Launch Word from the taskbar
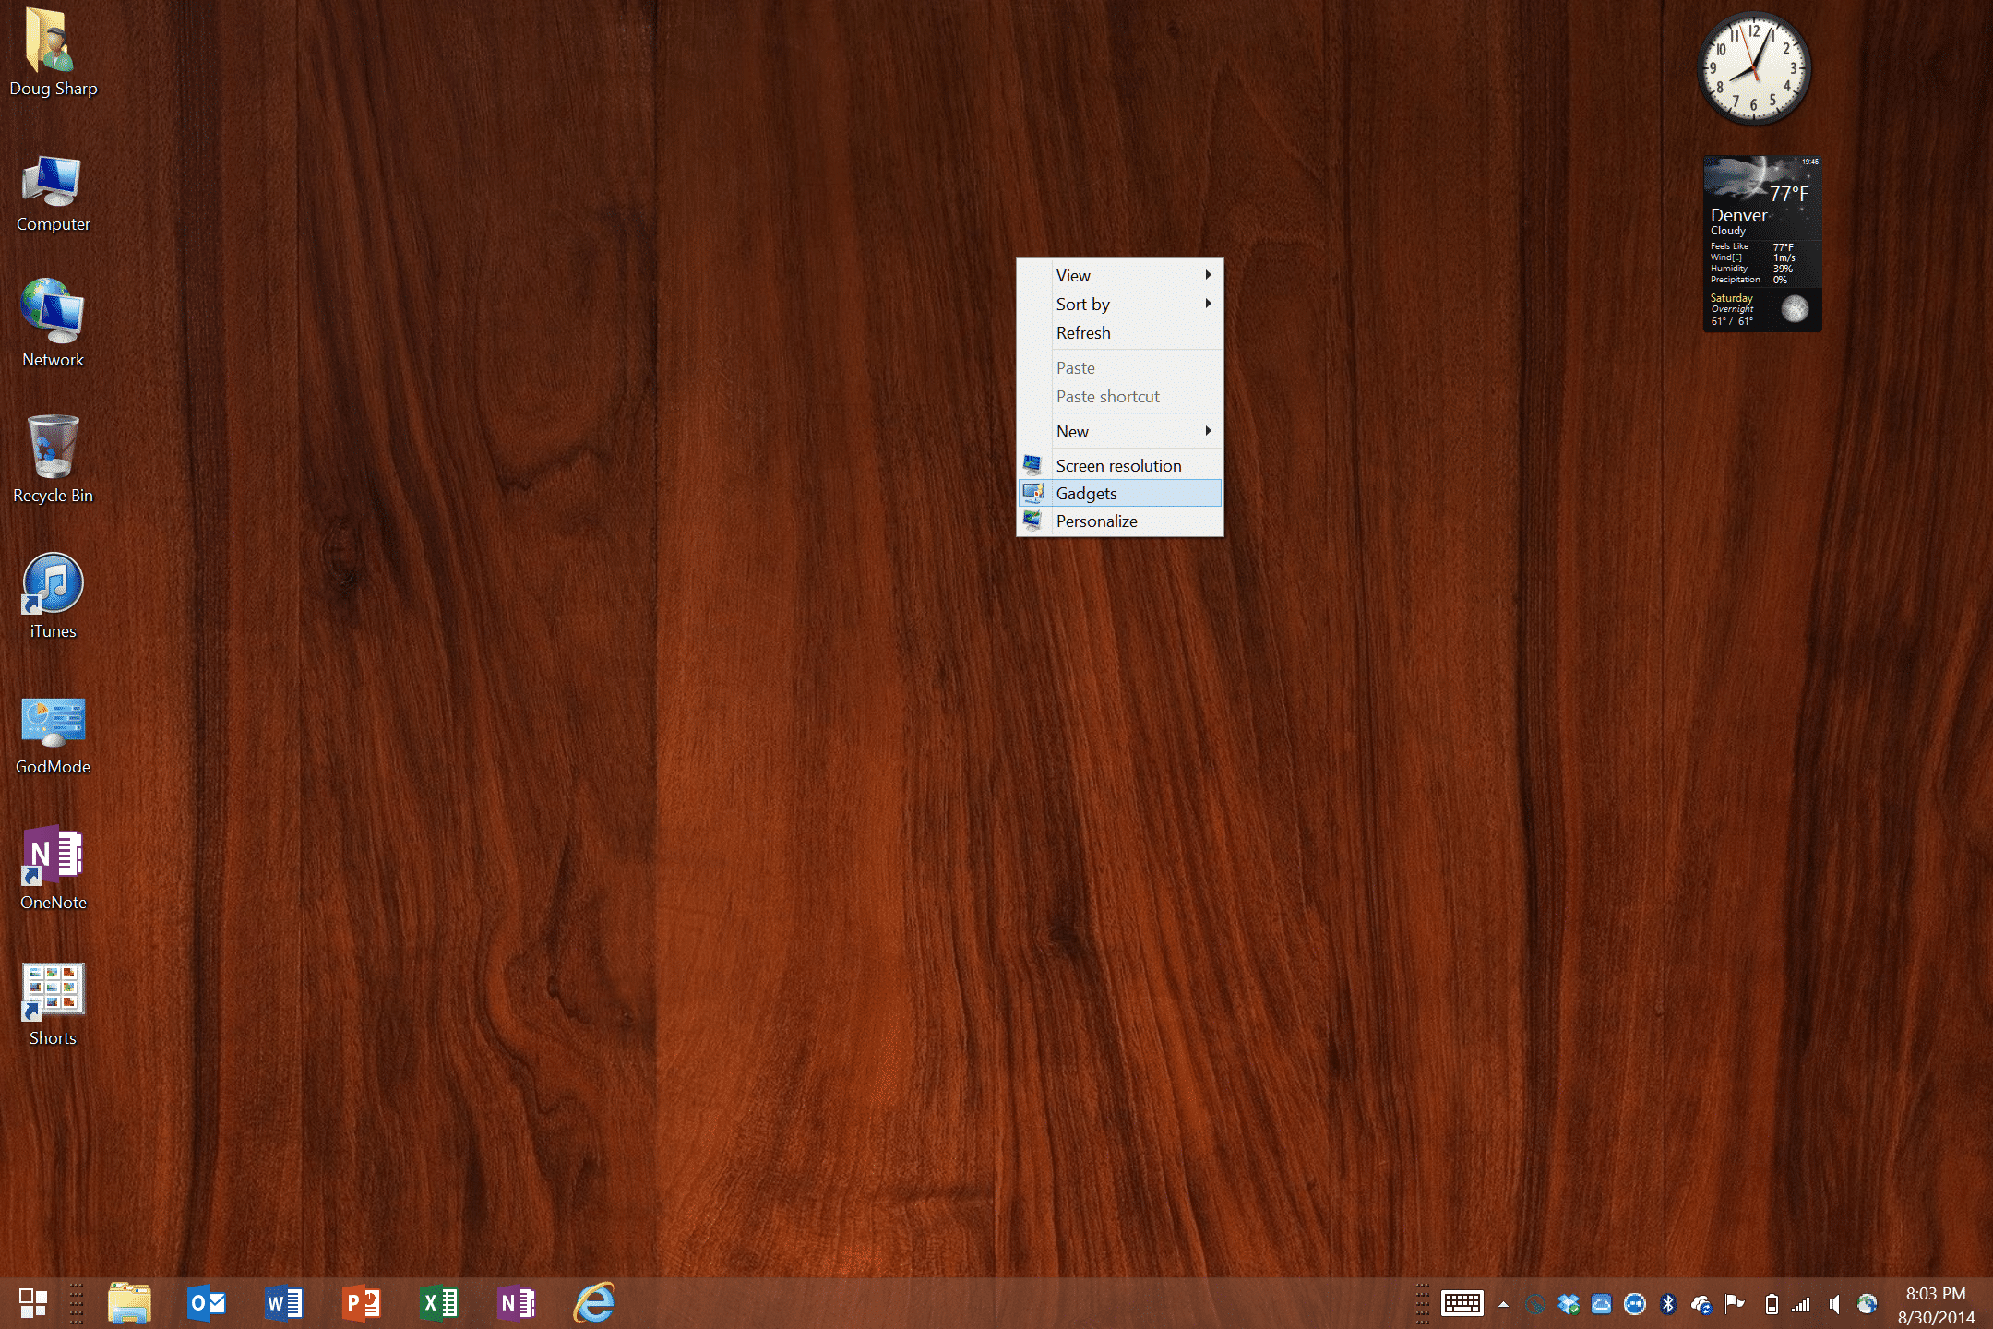 click(x=284, y=1303)
